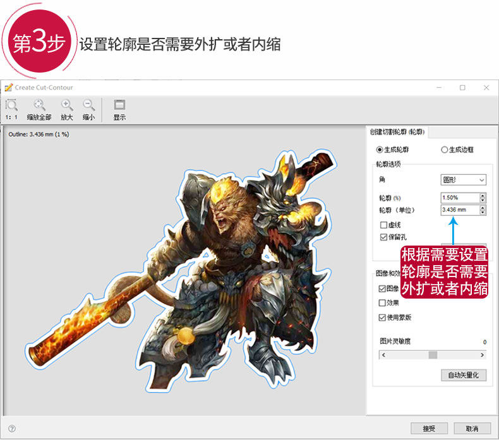Viewport: 499px width, 440px height.
Task: Click the contour field showing 3.436 mm
Action: pos(460,210)
